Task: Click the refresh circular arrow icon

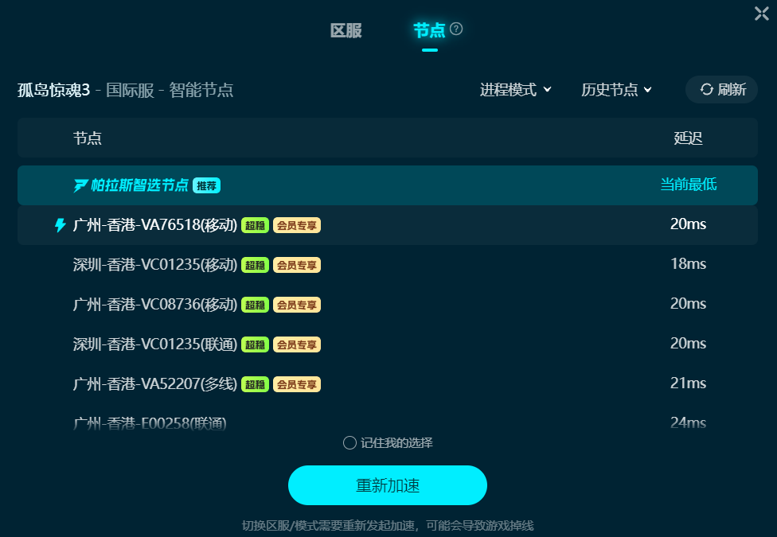Action: (x=707, y=90)
